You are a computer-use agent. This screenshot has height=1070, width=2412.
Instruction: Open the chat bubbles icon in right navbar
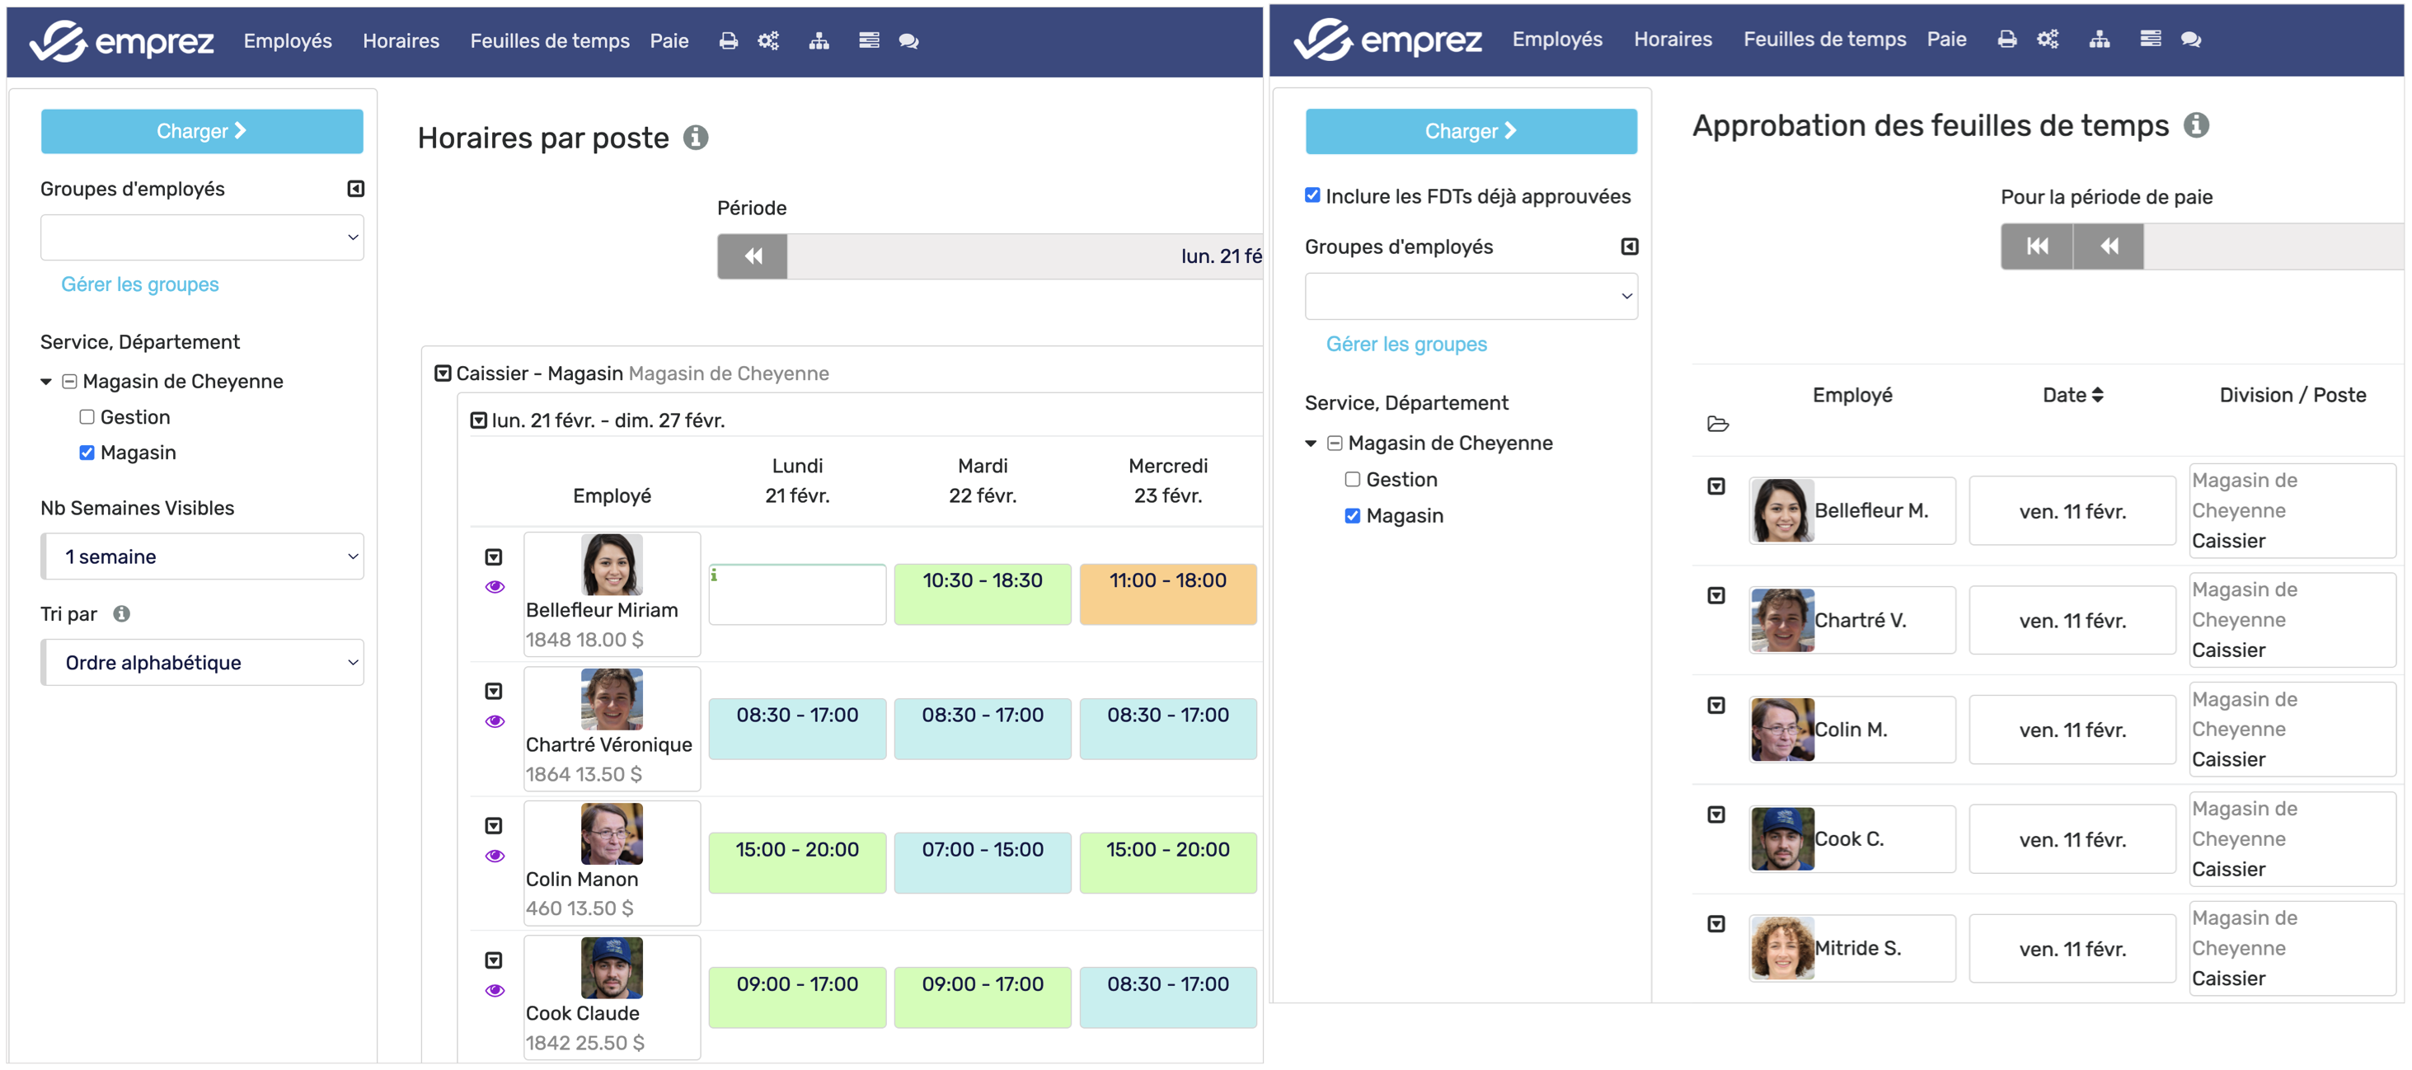[2190, 40]
